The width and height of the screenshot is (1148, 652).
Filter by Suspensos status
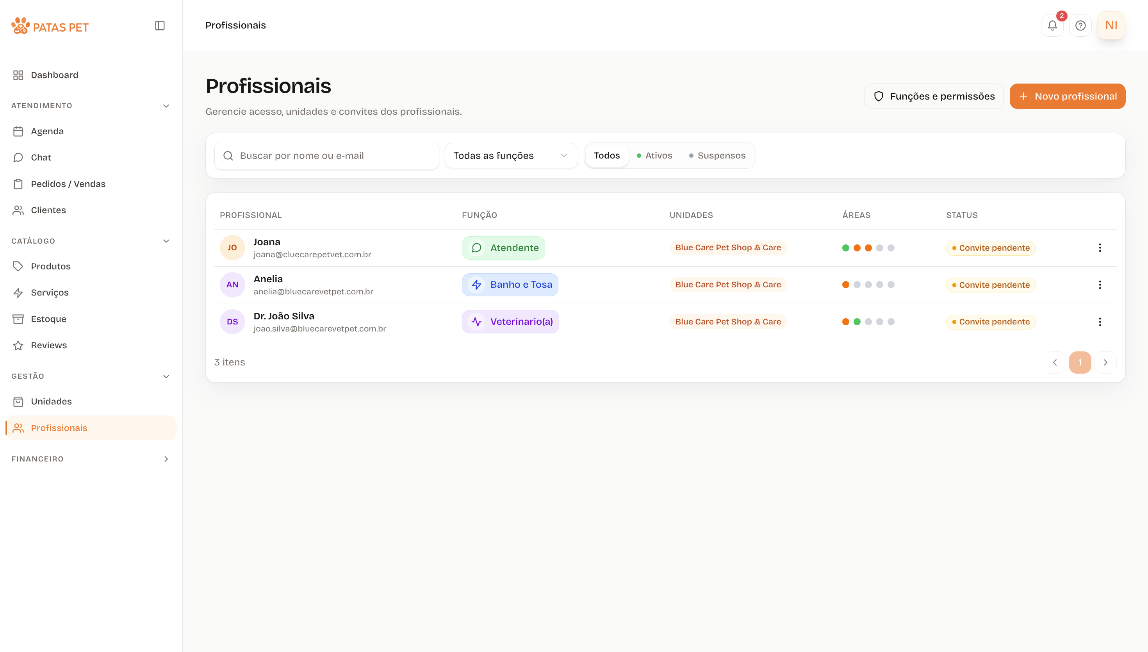tap(717, 155)
